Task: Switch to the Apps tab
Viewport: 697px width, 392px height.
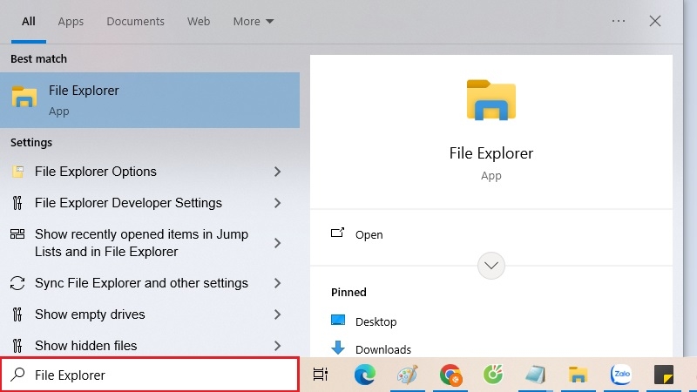Action: [x=71, y=21]
